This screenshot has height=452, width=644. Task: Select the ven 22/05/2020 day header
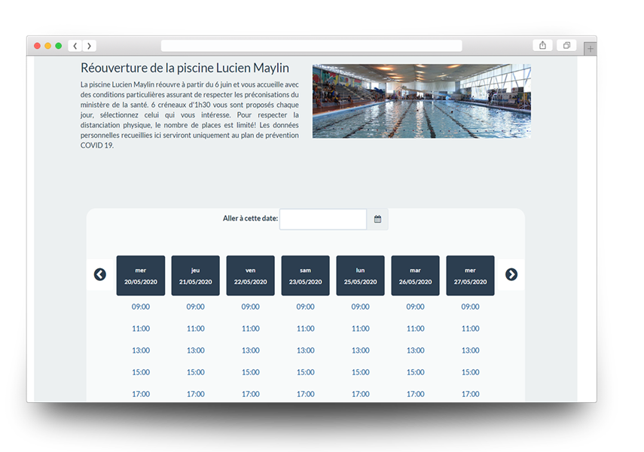coord(251,275)
